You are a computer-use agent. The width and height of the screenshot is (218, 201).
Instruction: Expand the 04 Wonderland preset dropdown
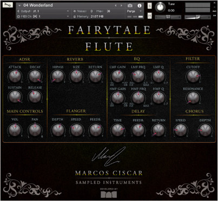click(19, 5)
